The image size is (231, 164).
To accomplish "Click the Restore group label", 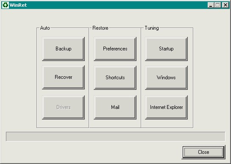I will pos(100,28).
